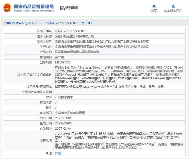Click the document icon before 境内医疗器械

pos(5,23)
